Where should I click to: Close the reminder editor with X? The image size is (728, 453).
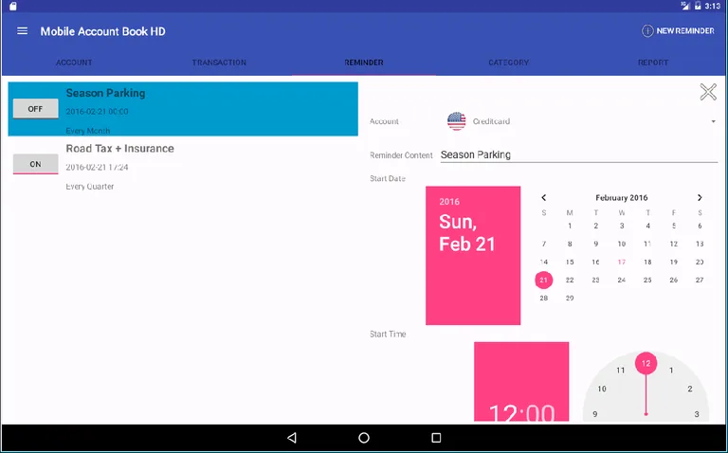click(708, 92)
